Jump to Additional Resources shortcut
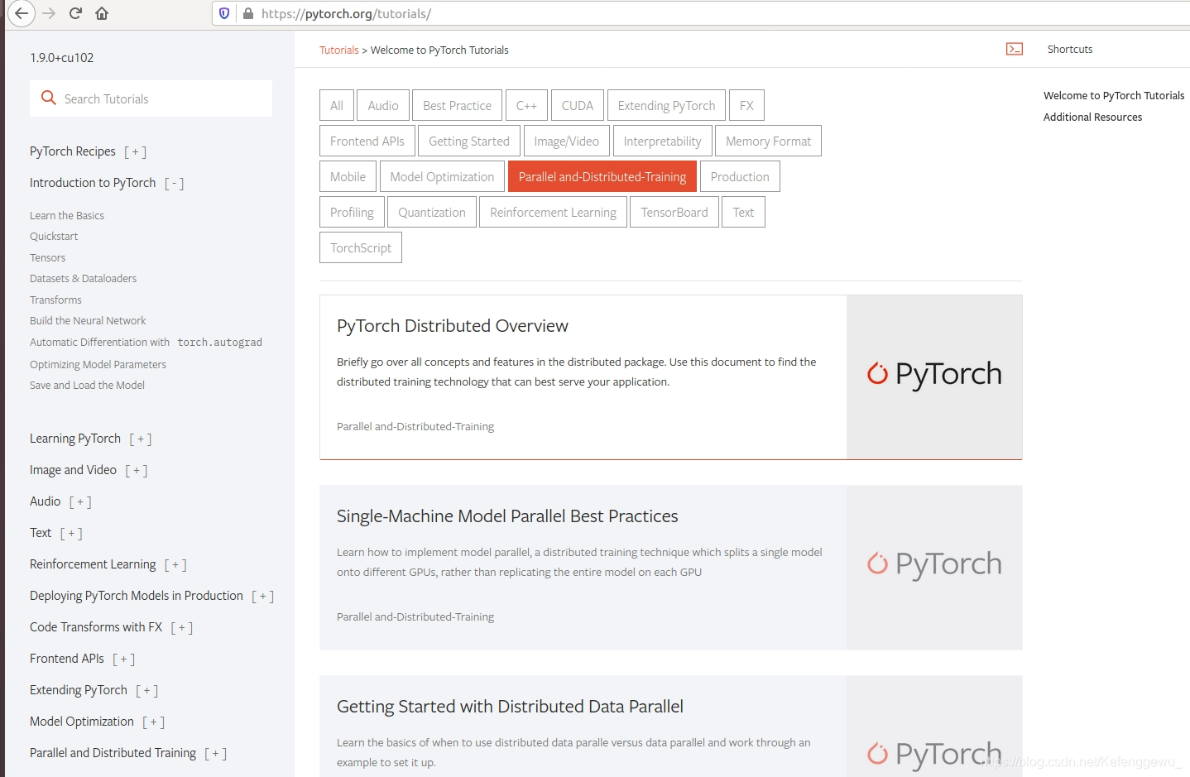Screen dimensions: 1190x777 [x=1092, y=117]
